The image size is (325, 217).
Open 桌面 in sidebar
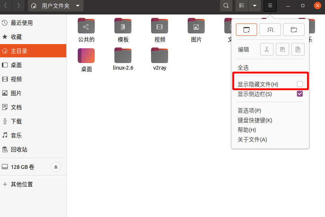(33, 65)
